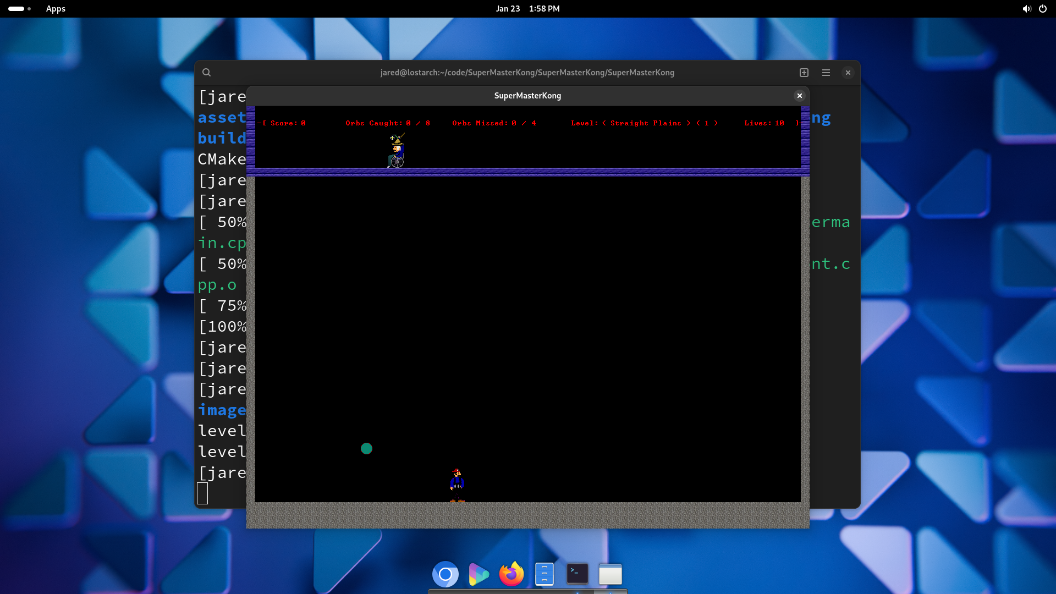Click the blank window icon in dock
Screen dimensions: 1056x594
(610, 574)
